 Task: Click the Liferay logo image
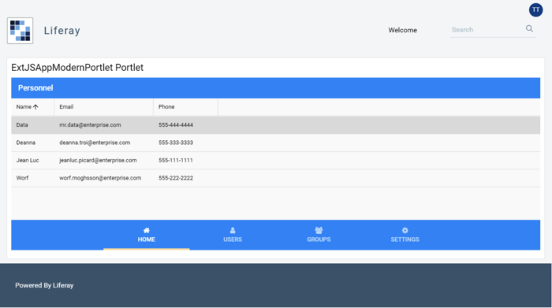coord(20,31)
